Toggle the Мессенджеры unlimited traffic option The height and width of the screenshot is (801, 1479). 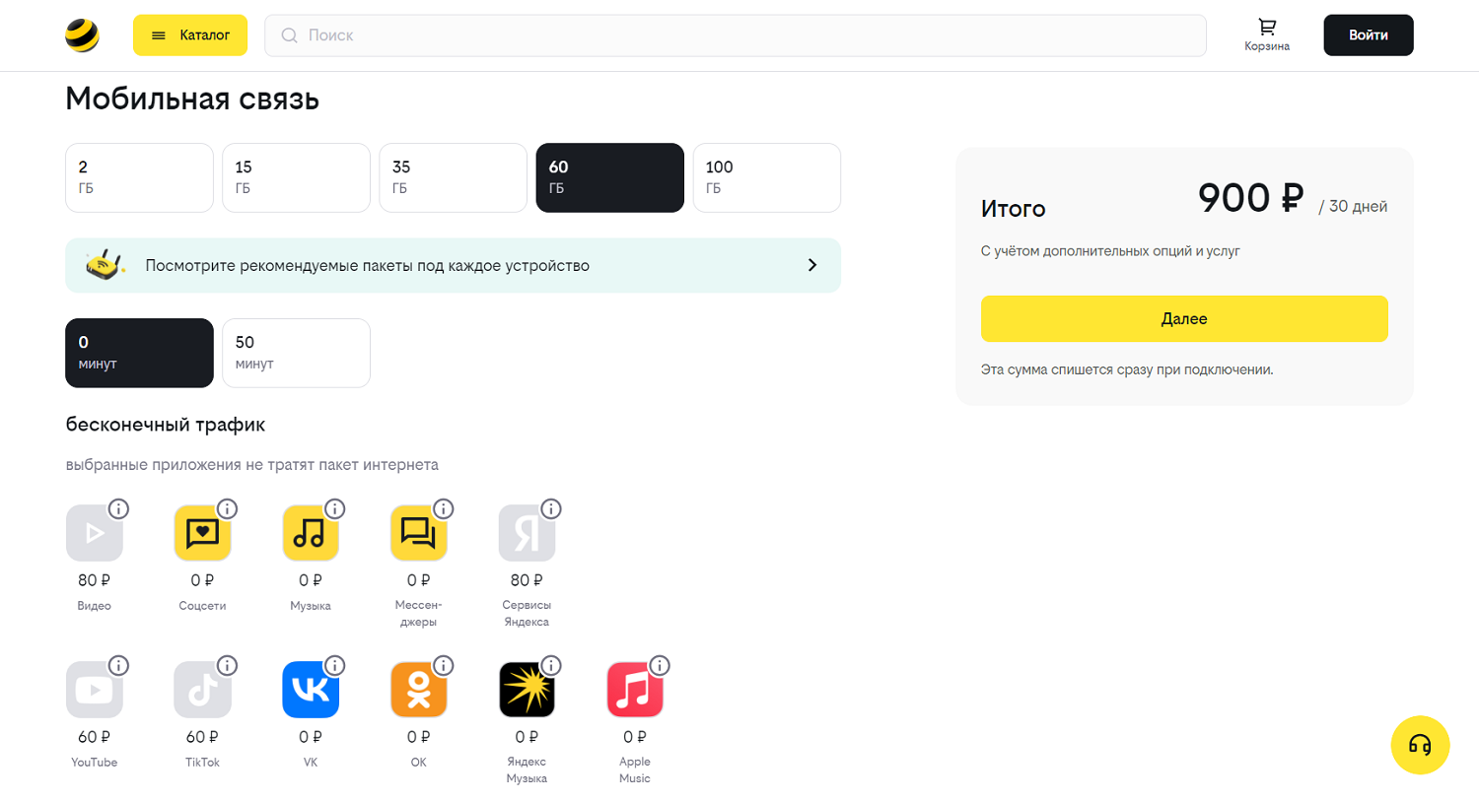[418, 533]
